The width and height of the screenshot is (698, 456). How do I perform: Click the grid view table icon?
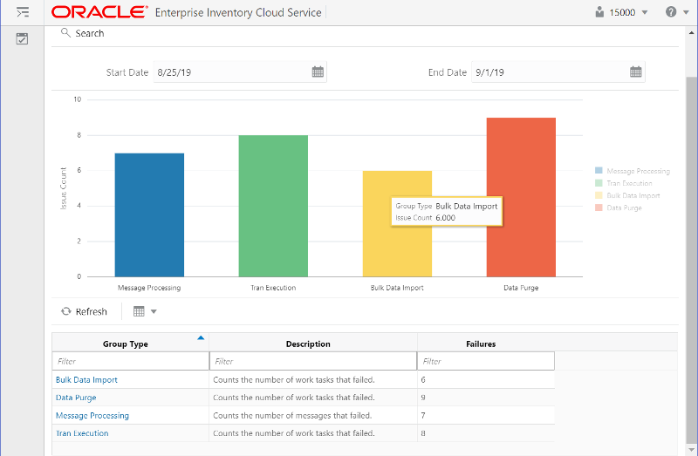coord(139,311)
